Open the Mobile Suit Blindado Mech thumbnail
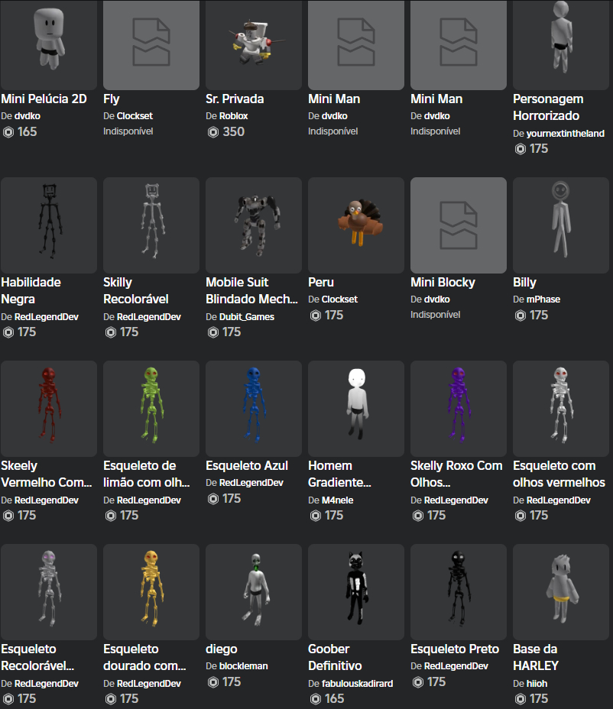 [254, 225]
